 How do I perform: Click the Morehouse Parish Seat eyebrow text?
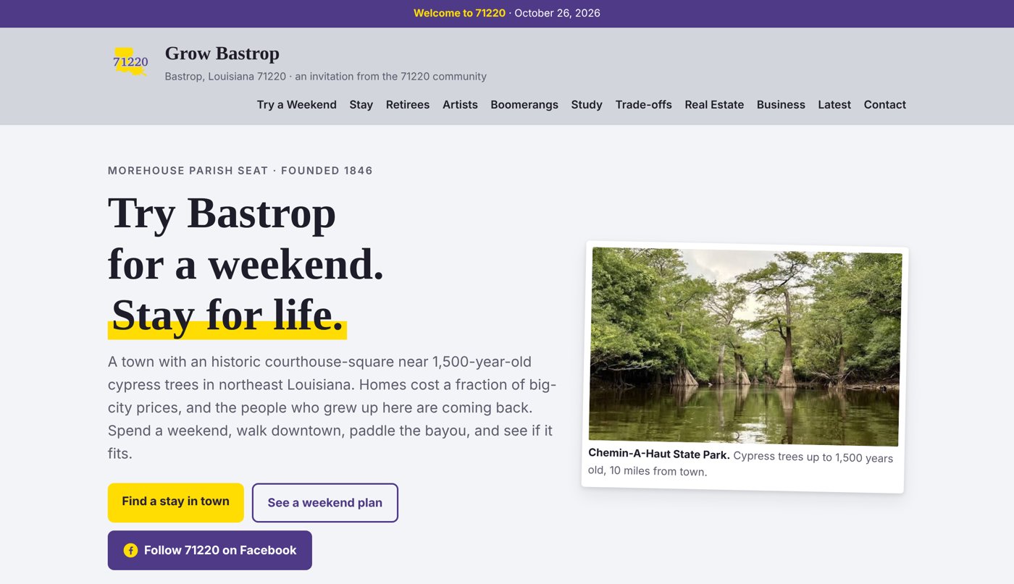(x=240, y=171)
